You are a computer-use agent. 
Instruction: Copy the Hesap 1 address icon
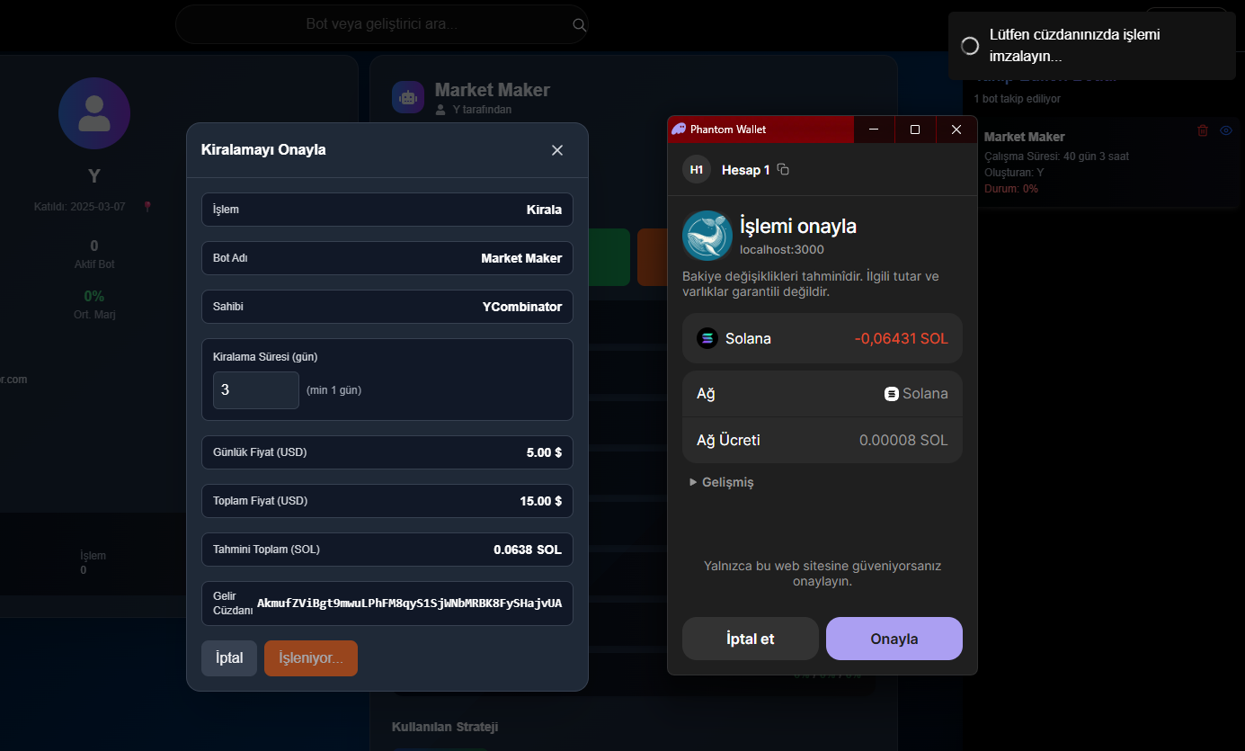pos(783,169)
